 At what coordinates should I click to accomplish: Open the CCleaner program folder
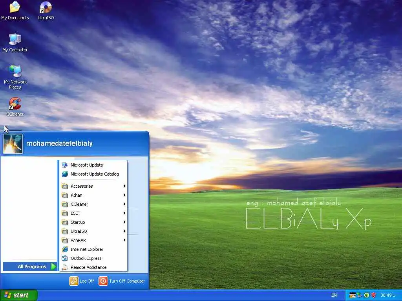(93, 204)
